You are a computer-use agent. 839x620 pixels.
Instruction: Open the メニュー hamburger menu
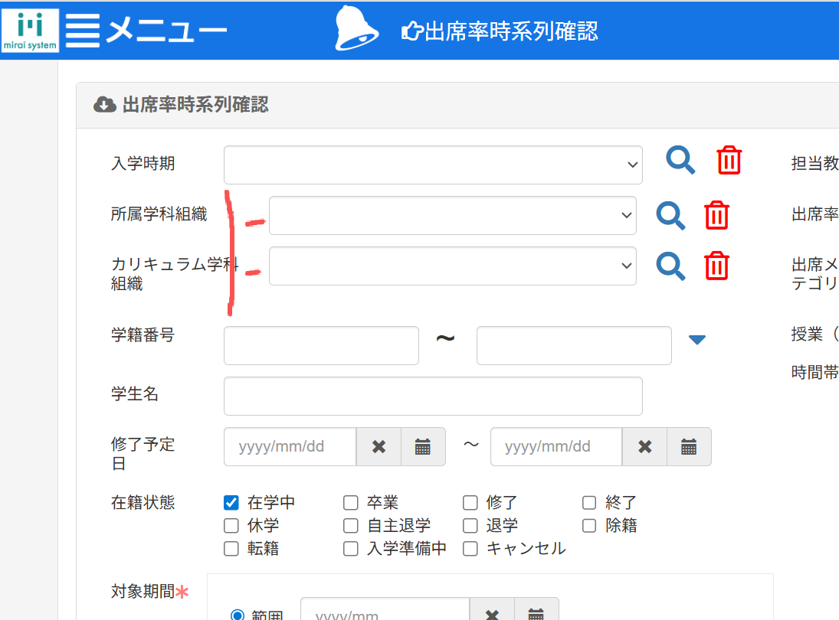tap(83, 31)
